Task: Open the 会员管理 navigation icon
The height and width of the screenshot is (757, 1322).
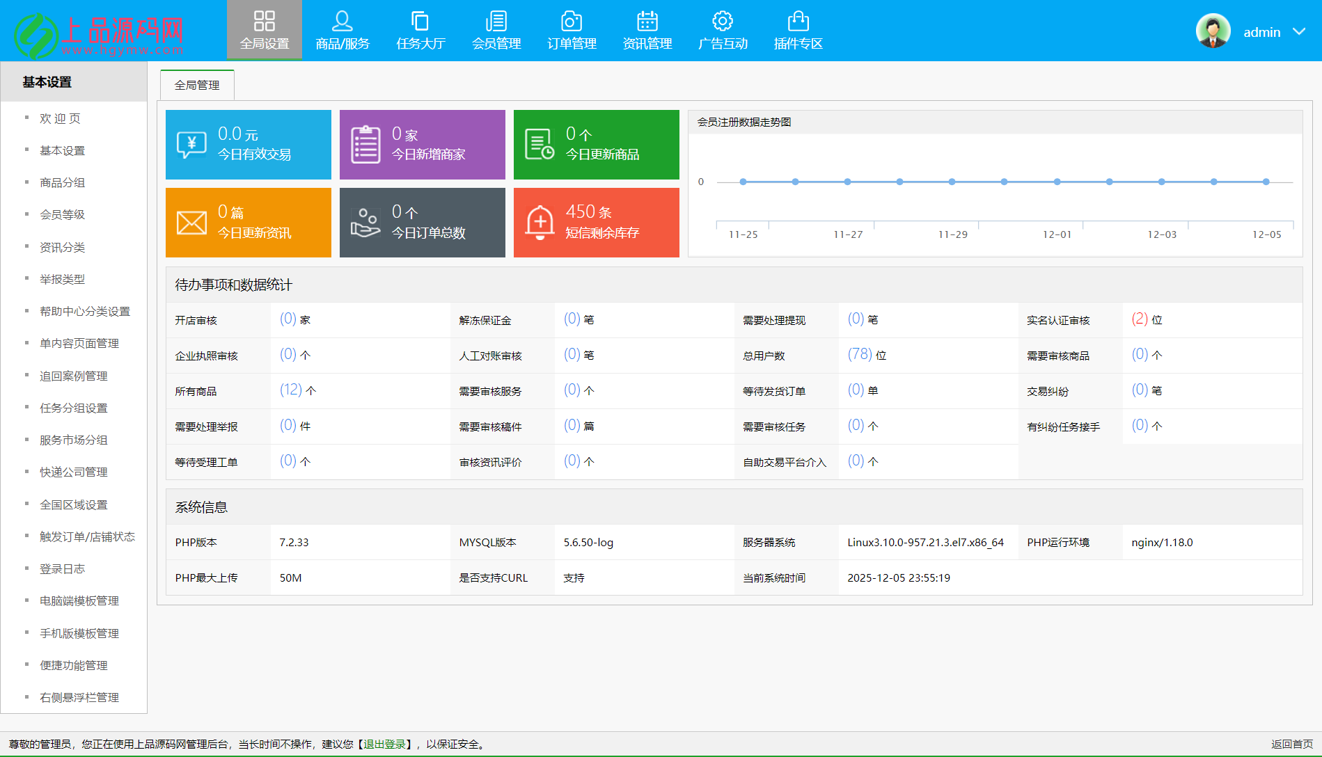Action: click(496, 29)
